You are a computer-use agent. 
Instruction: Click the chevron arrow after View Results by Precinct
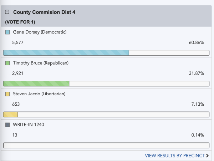pyautogui.click(x=207, y=155)
